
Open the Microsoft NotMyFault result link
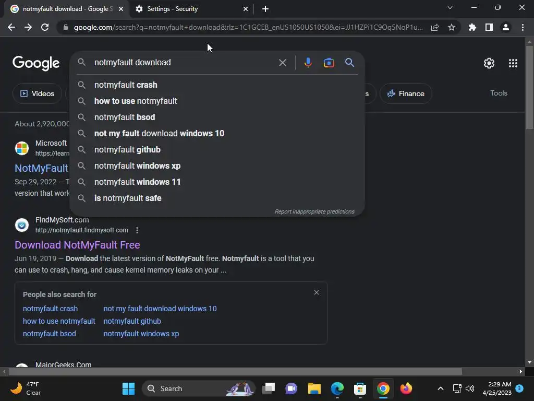tap(42, 168)
